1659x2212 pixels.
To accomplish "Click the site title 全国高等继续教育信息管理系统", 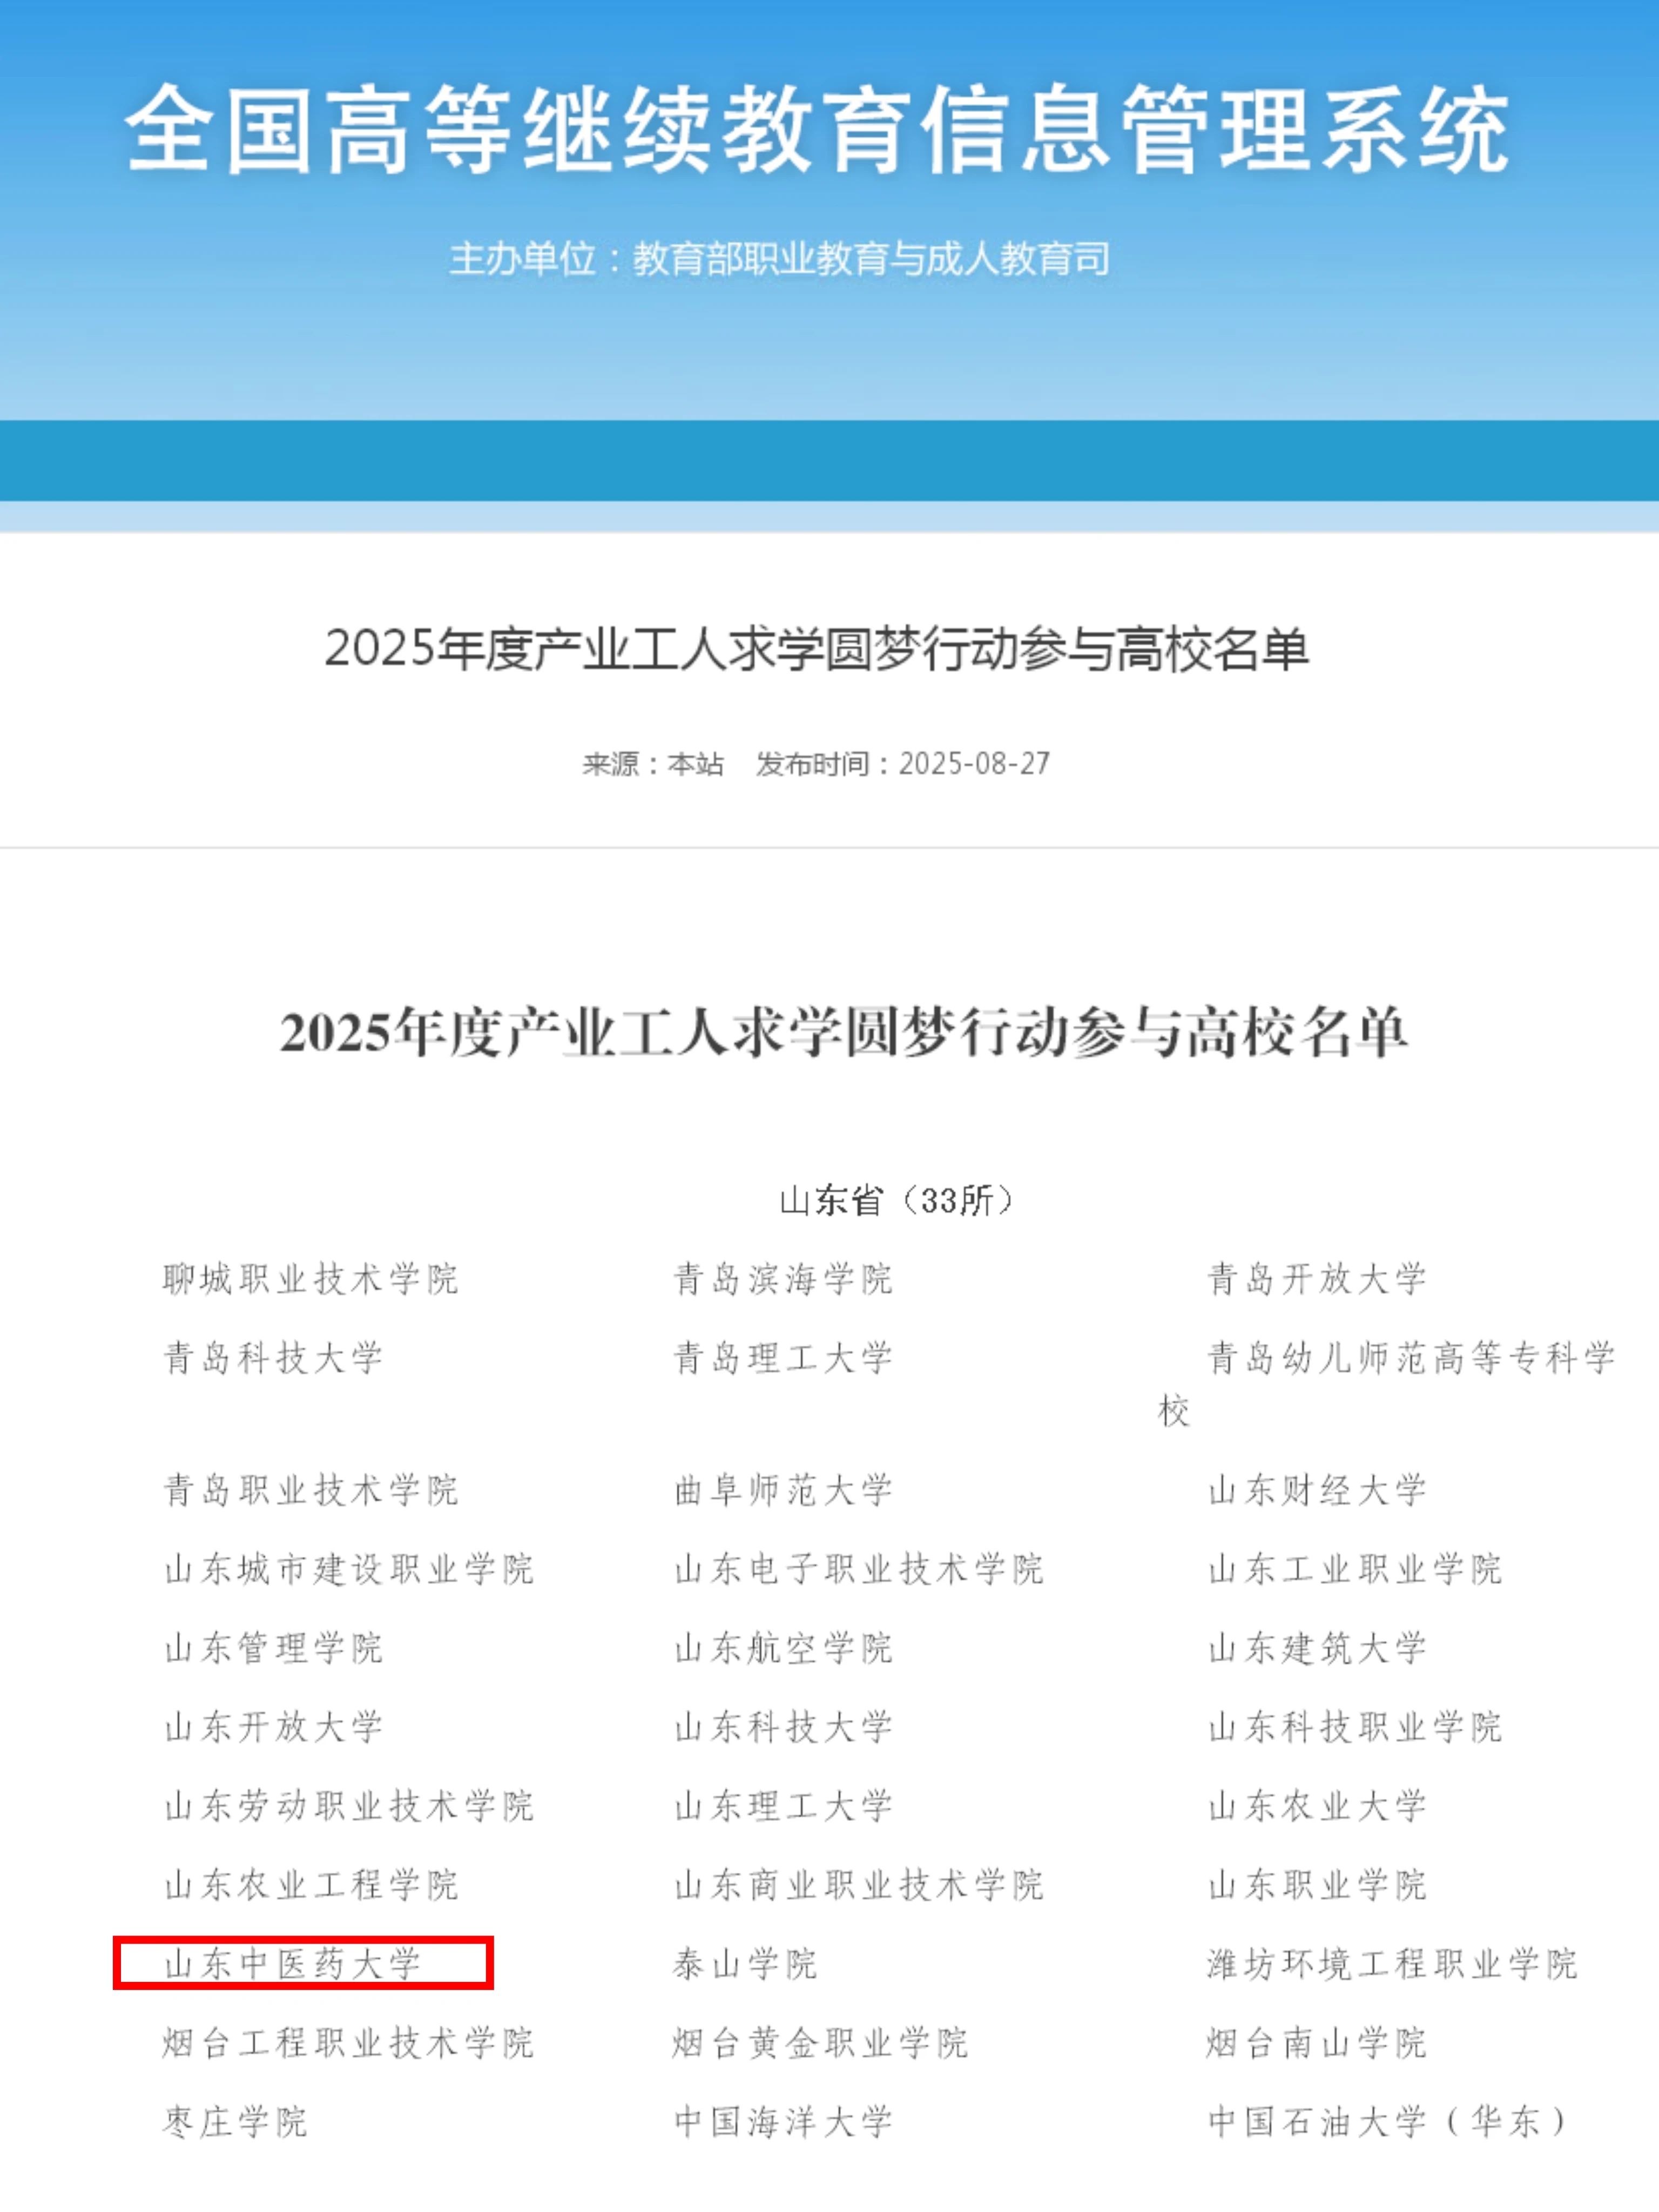I will [817, 129].
